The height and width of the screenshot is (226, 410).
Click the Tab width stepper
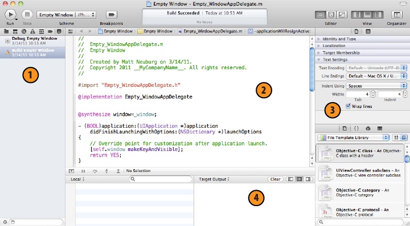tap(373, 94)
